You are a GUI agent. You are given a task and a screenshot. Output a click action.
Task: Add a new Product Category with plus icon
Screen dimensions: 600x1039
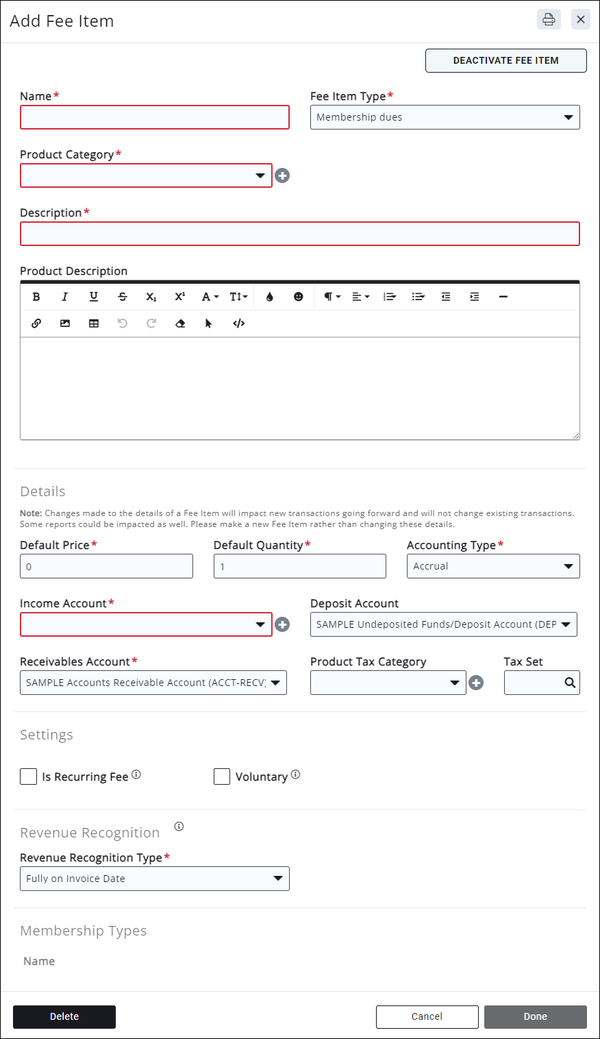click(x=282, y=176)
